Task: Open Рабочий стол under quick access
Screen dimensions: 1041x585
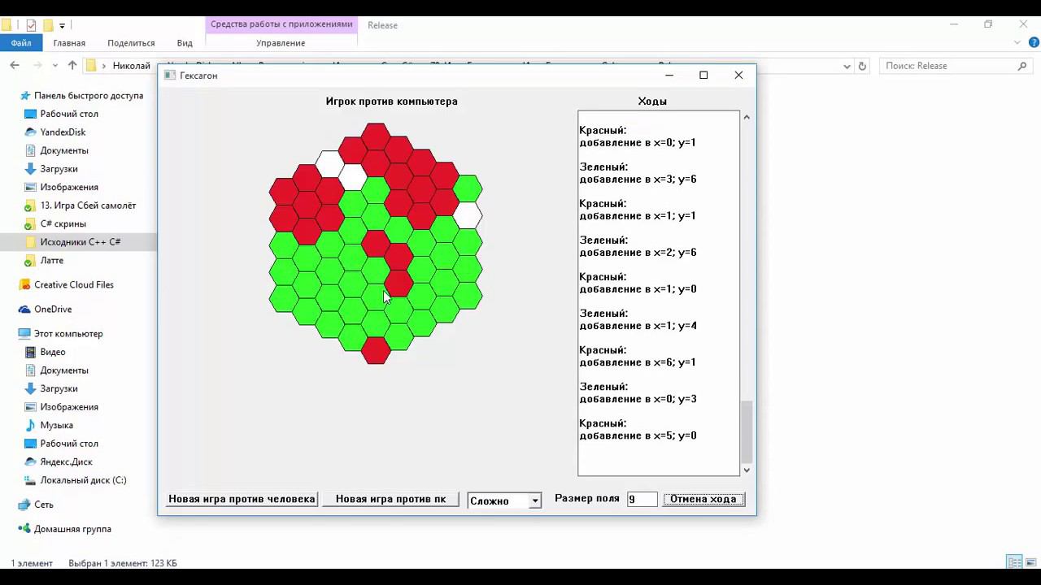Action: 69,114
